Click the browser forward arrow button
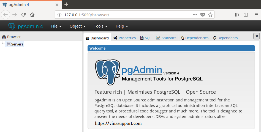 coord(15,15)
